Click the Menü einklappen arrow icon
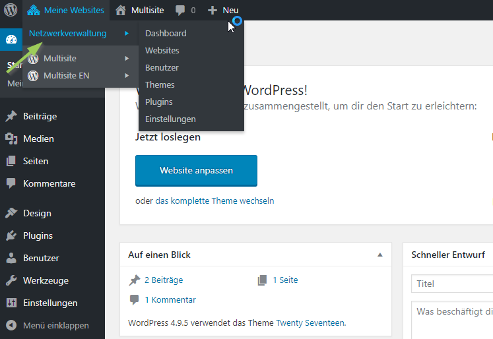Screen dimensions: 493x339 [11, 325]
